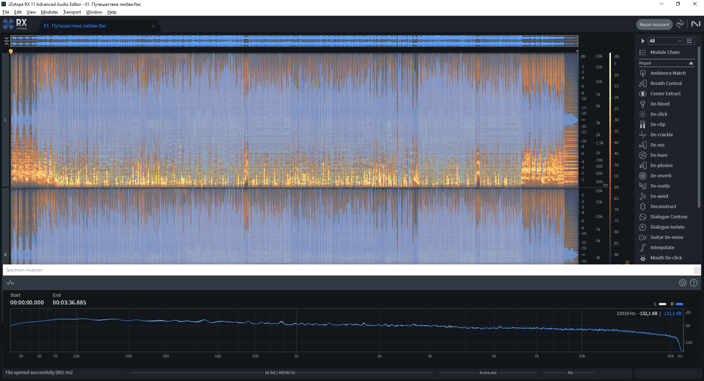The height and width of the screenshot is (381, 704).
Task: Click the satellite connect icon beside Repair Assistant
Action: [x=680, y=24]
